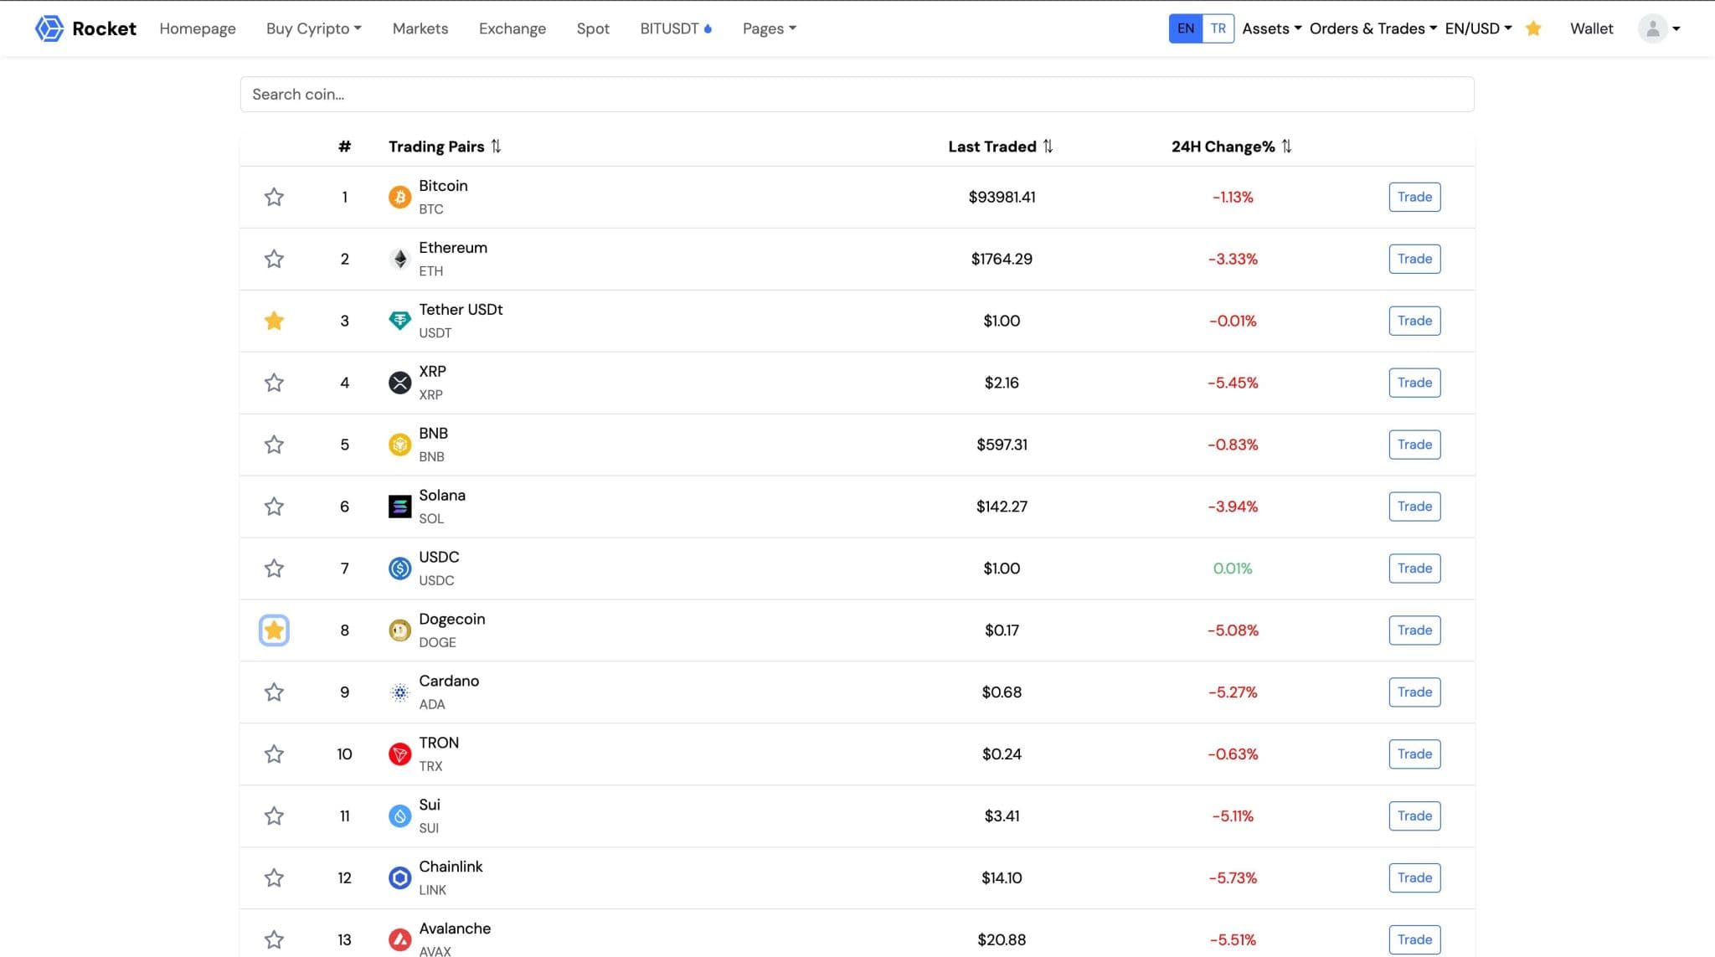Click the Bitcoin coin icon

[399, 198]
